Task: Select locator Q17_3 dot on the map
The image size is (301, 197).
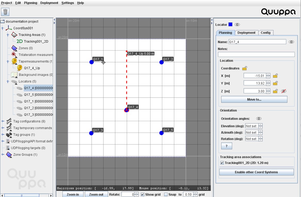Action: pos(91,133)
